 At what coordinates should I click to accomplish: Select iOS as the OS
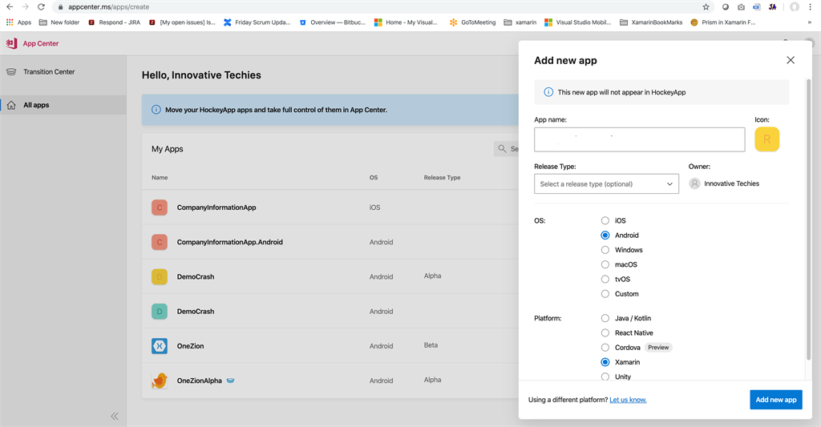(605, 221)
